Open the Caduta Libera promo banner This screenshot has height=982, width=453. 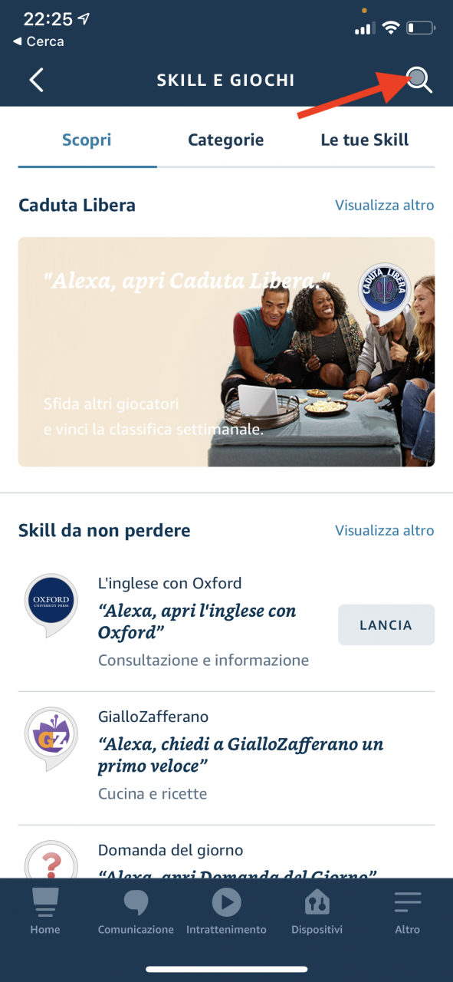click(226, 351)
